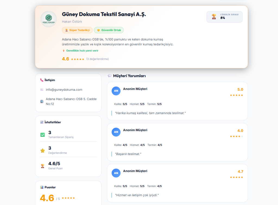This screenshot has height=205, width=278.
Task: Click the bar chart icon beside Puanlar
Action: [42, 187]
